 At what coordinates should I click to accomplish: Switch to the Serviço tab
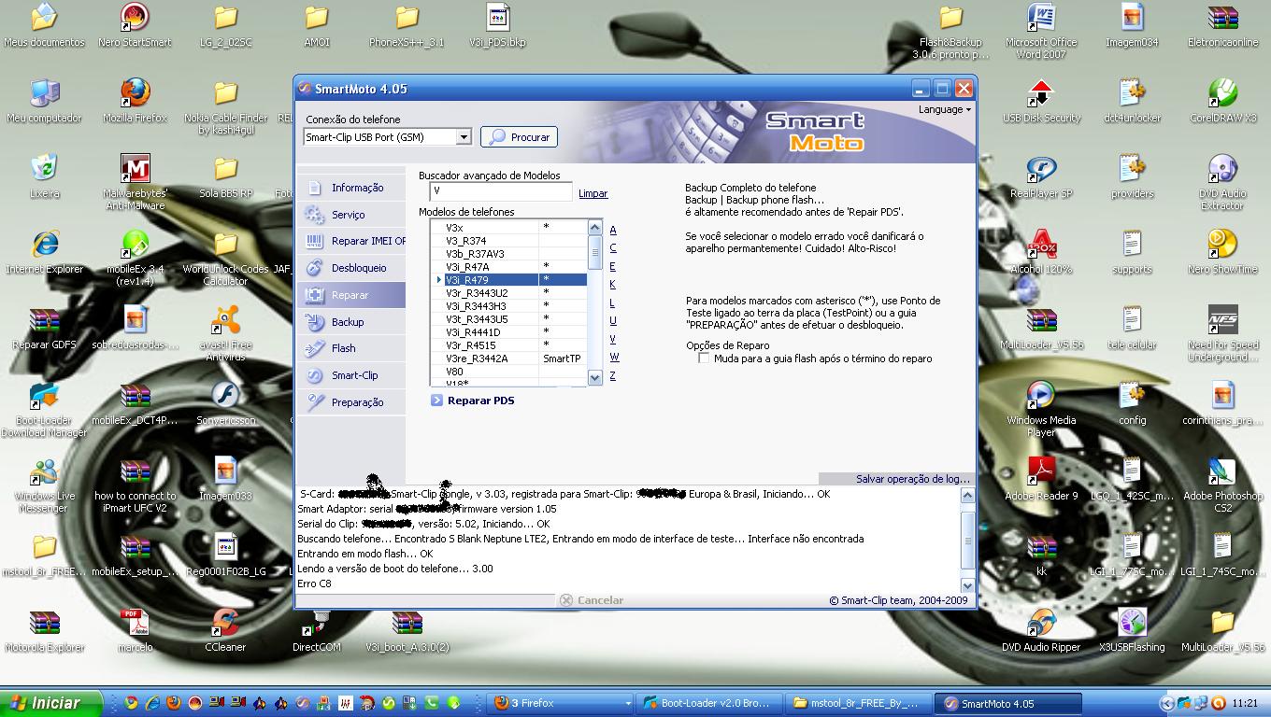[x=351, y=215]
